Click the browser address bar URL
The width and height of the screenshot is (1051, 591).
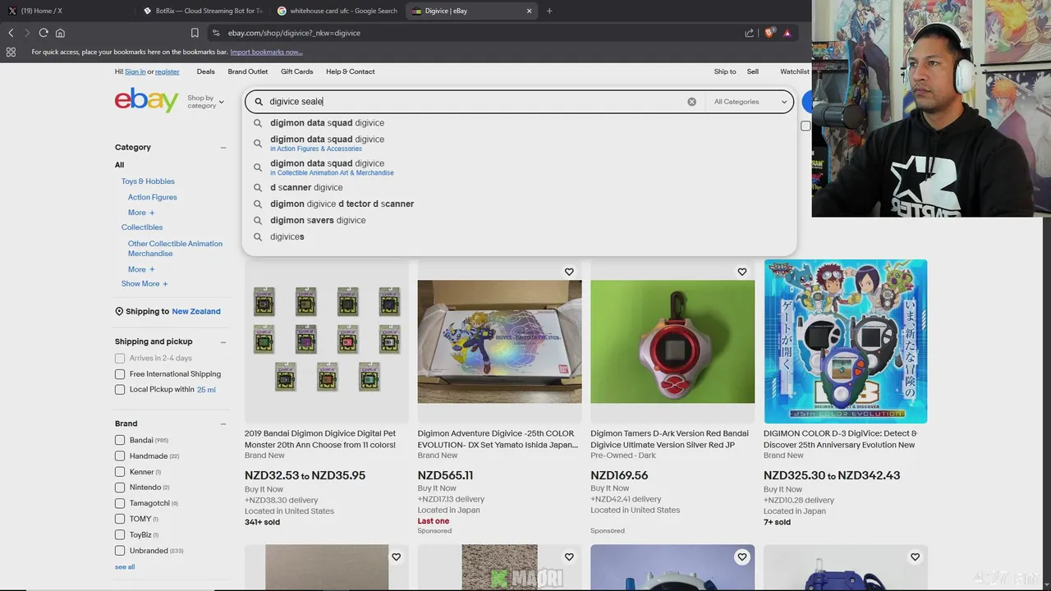point(294,33)
